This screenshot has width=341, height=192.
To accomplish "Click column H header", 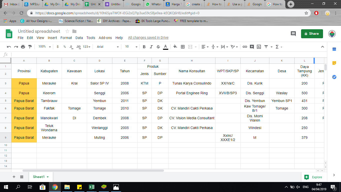I will pyautogui.click(x=192, y=61).
